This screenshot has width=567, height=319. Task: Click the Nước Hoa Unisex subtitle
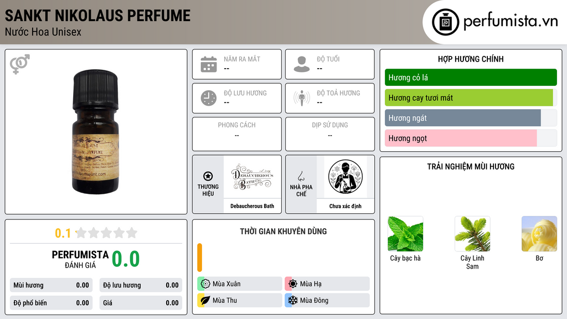click(43, 32)
